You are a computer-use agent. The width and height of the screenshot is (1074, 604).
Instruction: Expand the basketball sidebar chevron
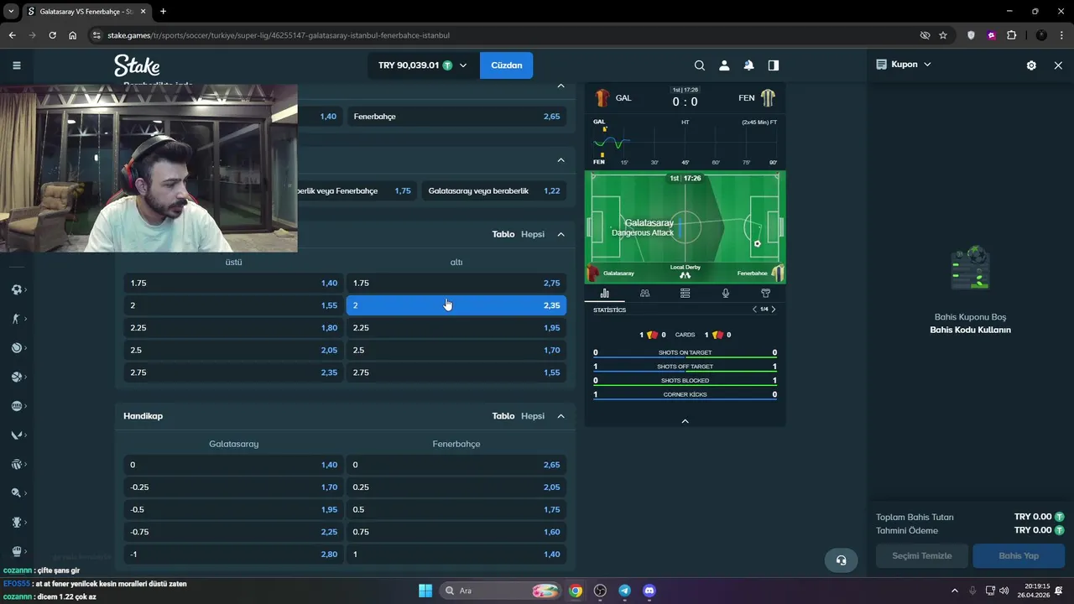click(x=26, y=377)
